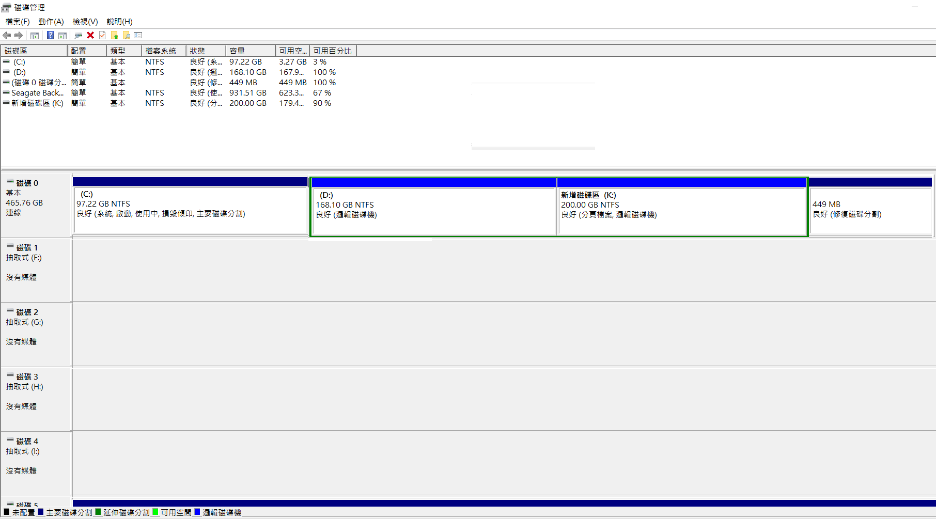Screen dimensions: 936x519
Task: Click the volume icon of the Seagate Back... row
Action: point(6,92)
